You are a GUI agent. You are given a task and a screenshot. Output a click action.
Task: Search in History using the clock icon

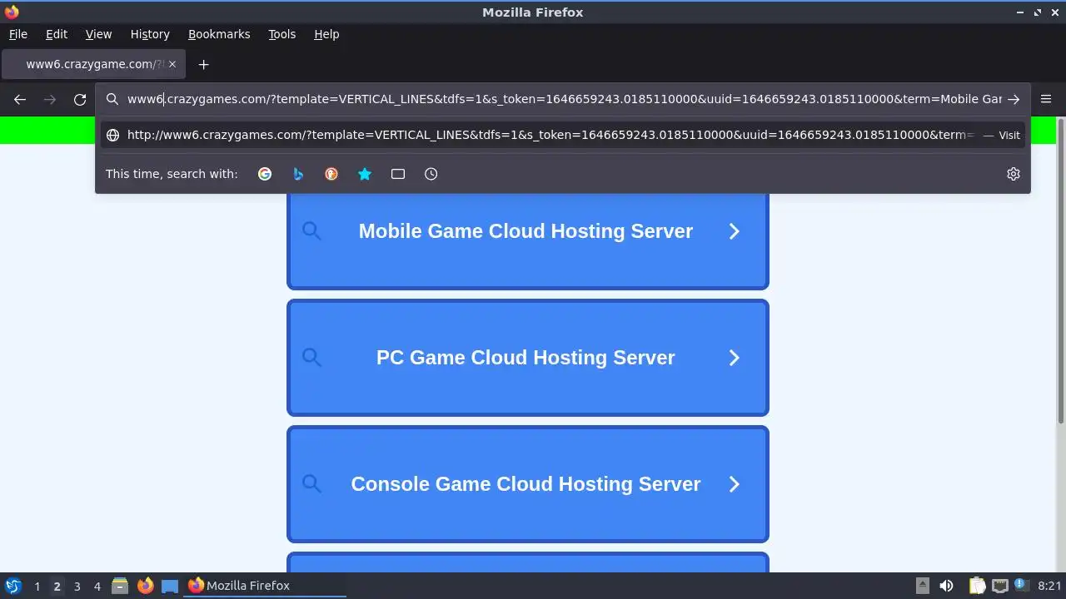click(x=431, y=174)
